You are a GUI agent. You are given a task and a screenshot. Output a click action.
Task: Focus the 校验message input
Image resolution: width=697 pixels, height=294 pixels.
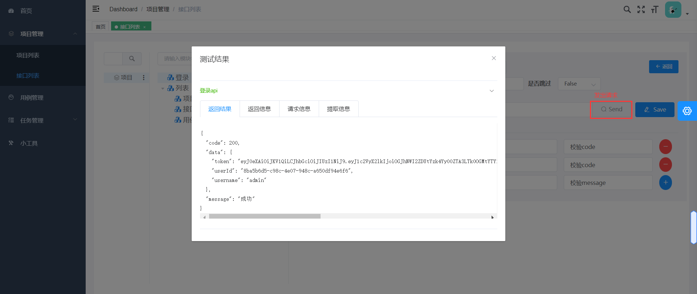click(x=608, y=183)
